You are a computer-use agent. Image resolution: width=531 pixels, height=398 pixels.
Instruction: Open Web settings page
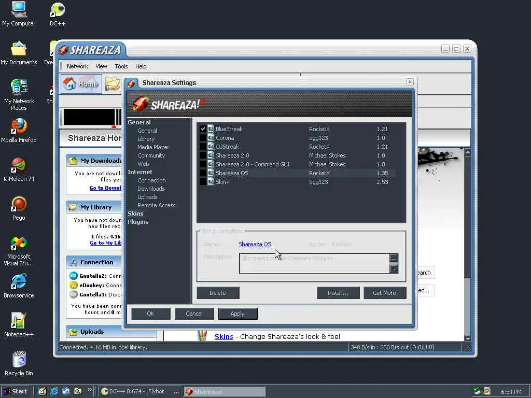(x=143, y=163)
